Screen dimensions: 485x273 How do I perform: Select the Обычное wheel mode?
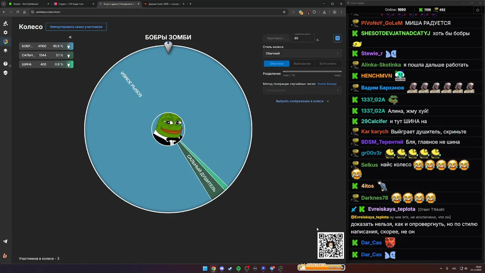coord(277,64)
